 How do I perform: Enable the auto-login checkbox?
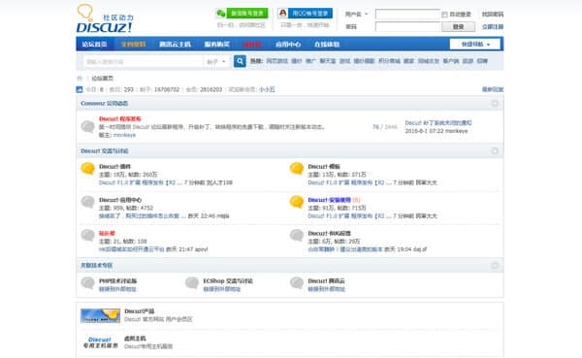444,15
